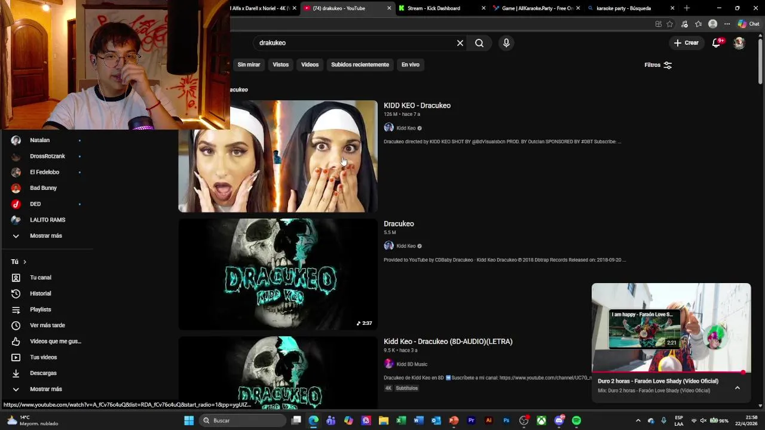The height and width of the screenshot is (430, 765).
Task: Open the Dracukeo 5.5 M result title
Action: [399, 224]
